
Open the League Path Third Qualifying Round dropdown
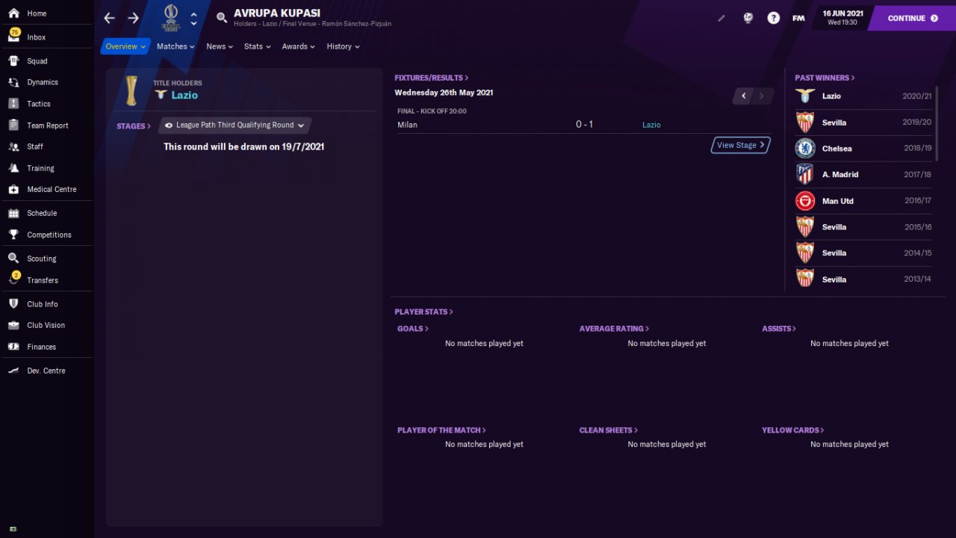pos(235,126)
